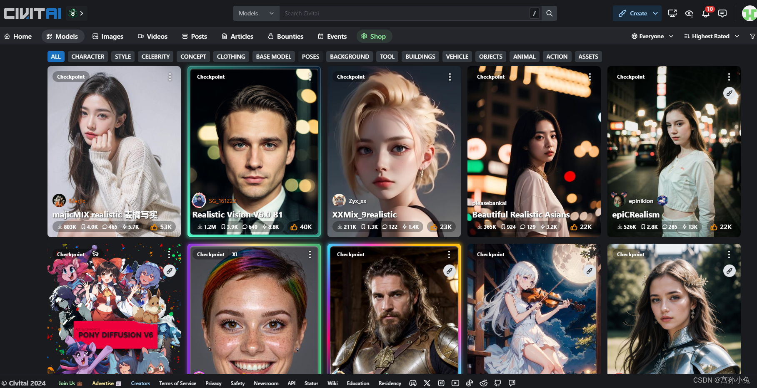Click generate brush icon on Pony Diffusion card
Screen dimensions: 757x388
(170, 271)
